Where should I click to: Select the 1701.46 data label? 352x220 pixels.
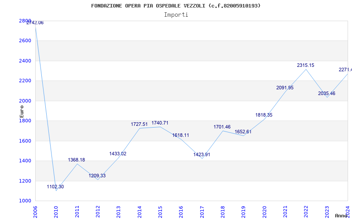coord(222,127)
